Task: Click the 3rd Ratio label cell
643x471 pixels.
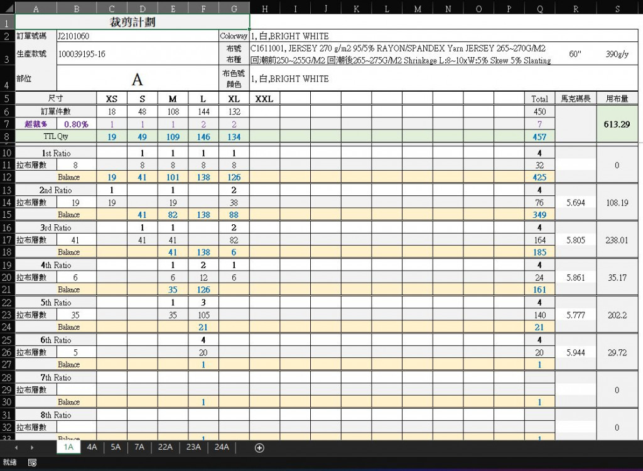Action: 56,227
